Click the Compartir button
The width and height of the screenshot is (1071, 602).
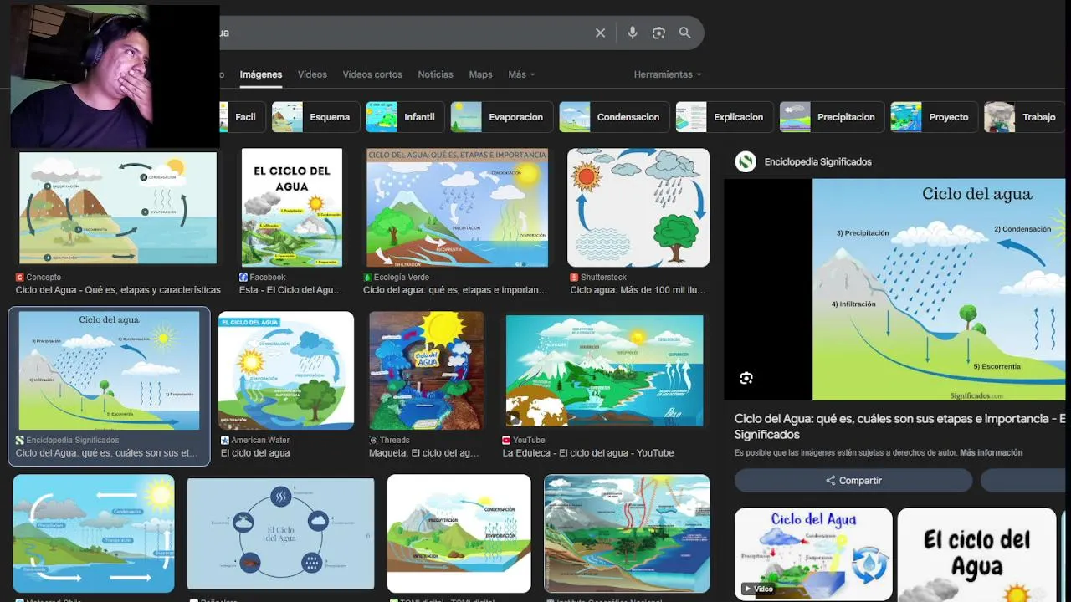point(853,481)
